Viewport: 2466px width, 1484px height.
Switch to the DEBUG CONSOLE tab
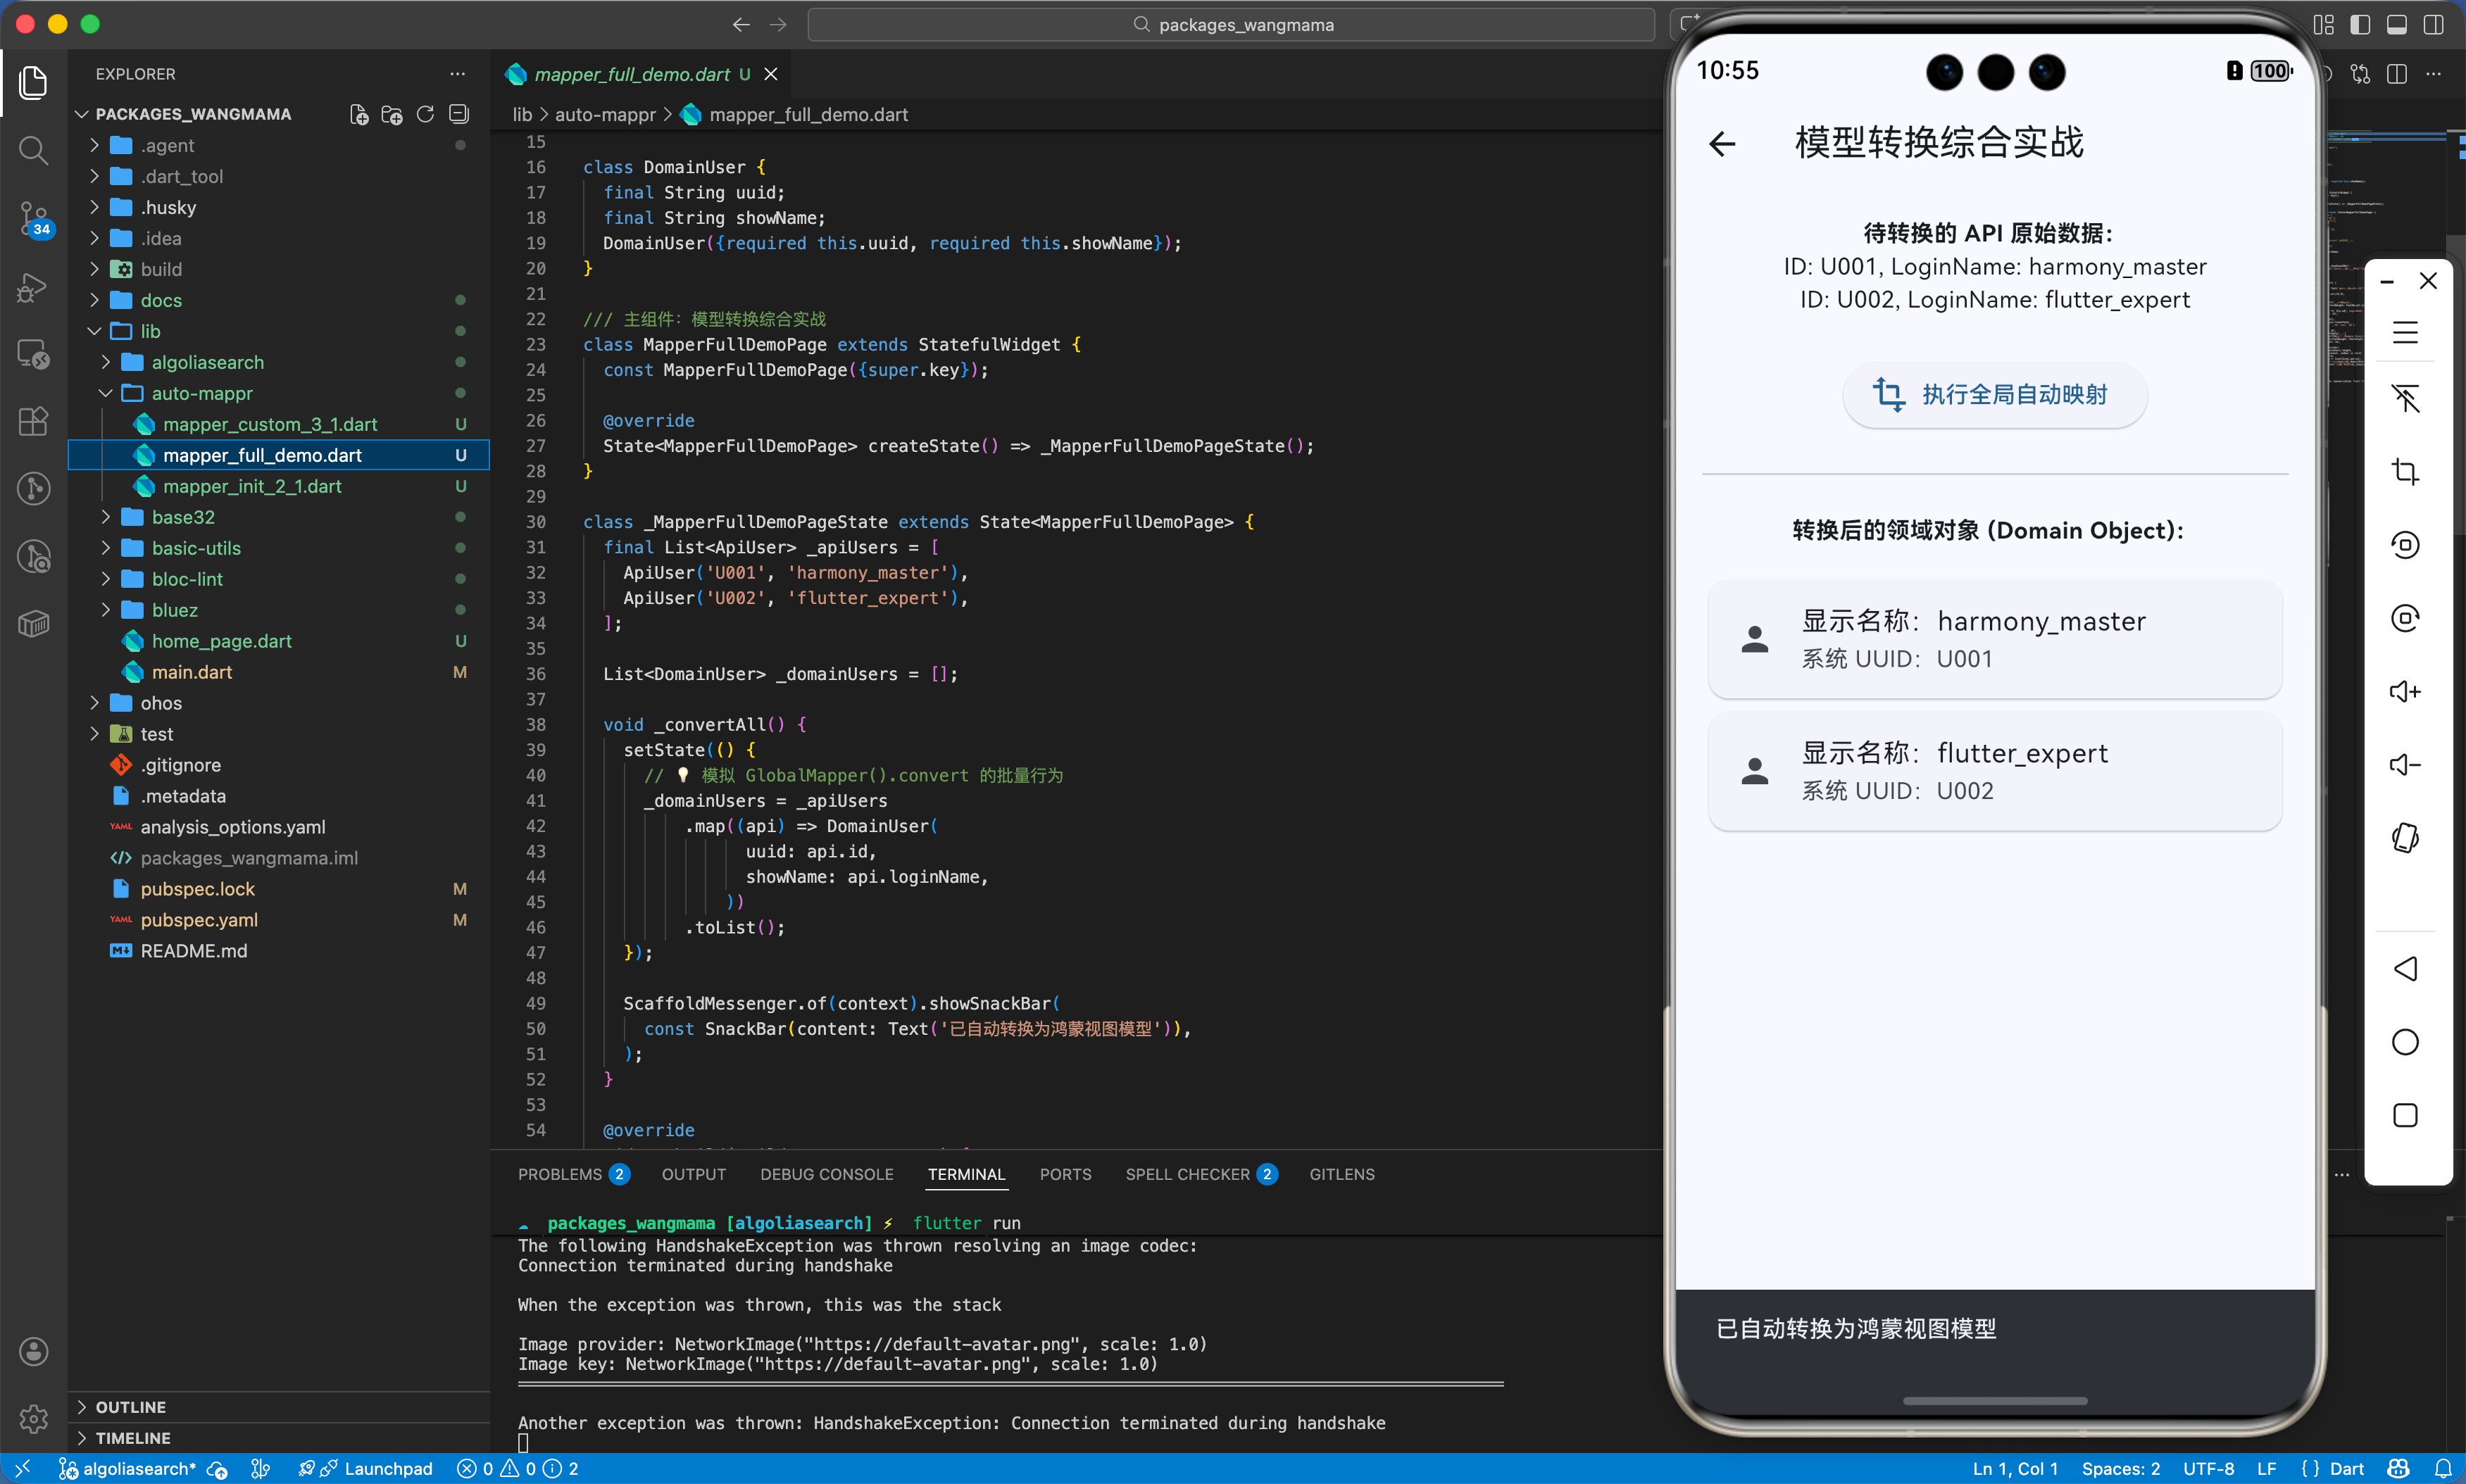pos(826,1174)
